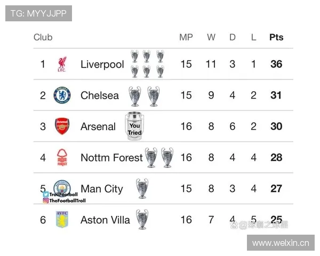Open the www.welxin.cn link

point(281,244)
